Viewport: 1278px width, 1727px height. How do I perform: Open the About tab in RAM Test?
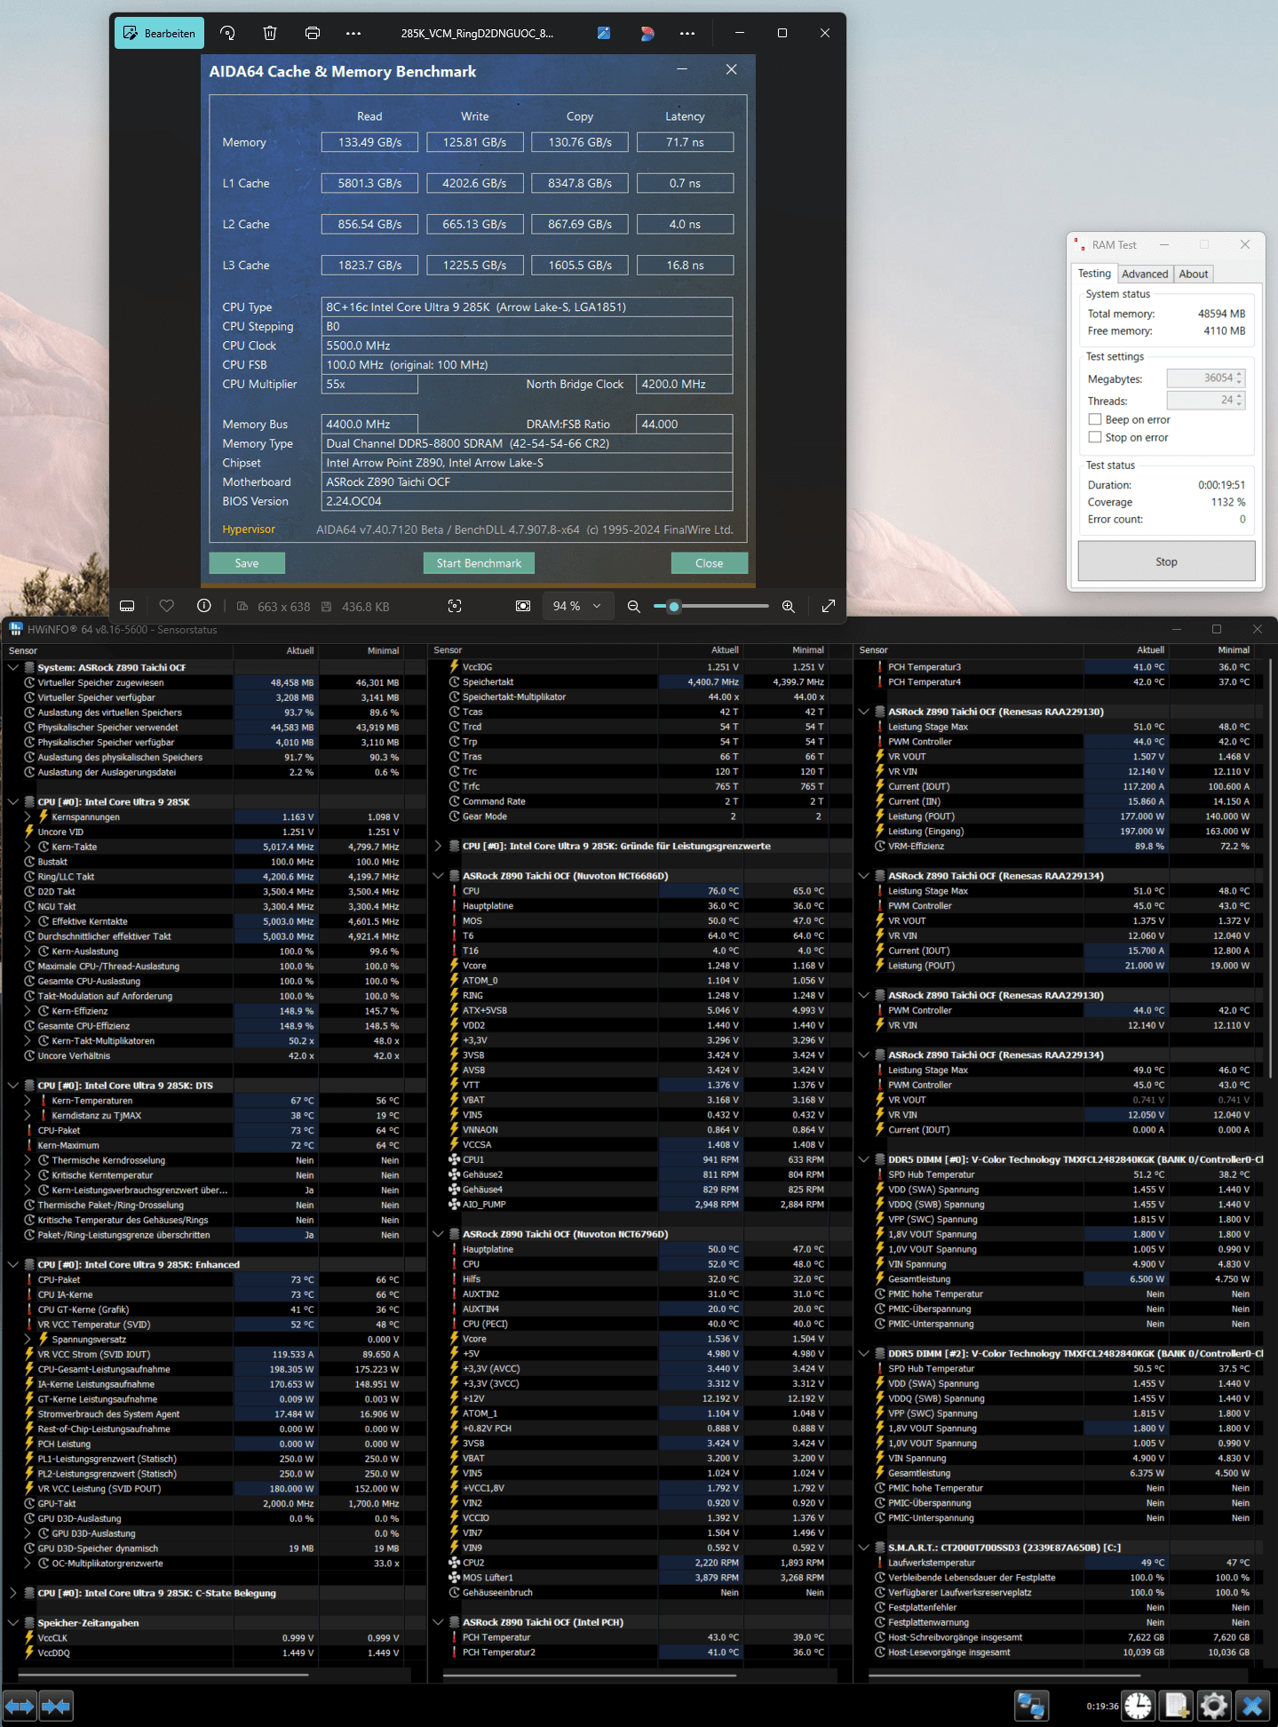click(x=1194, y=274)
